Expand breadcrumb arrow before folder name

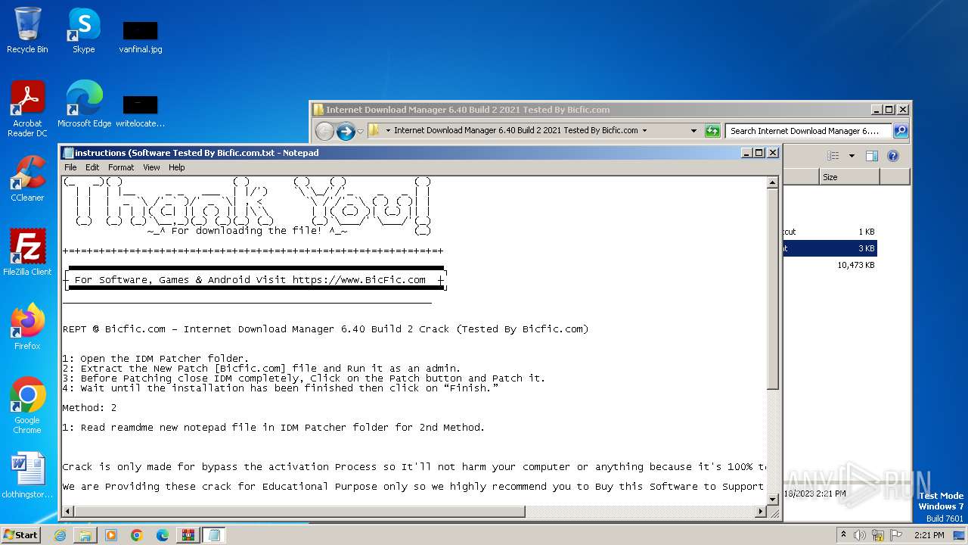pyautogui.click(x=388, y=130)
